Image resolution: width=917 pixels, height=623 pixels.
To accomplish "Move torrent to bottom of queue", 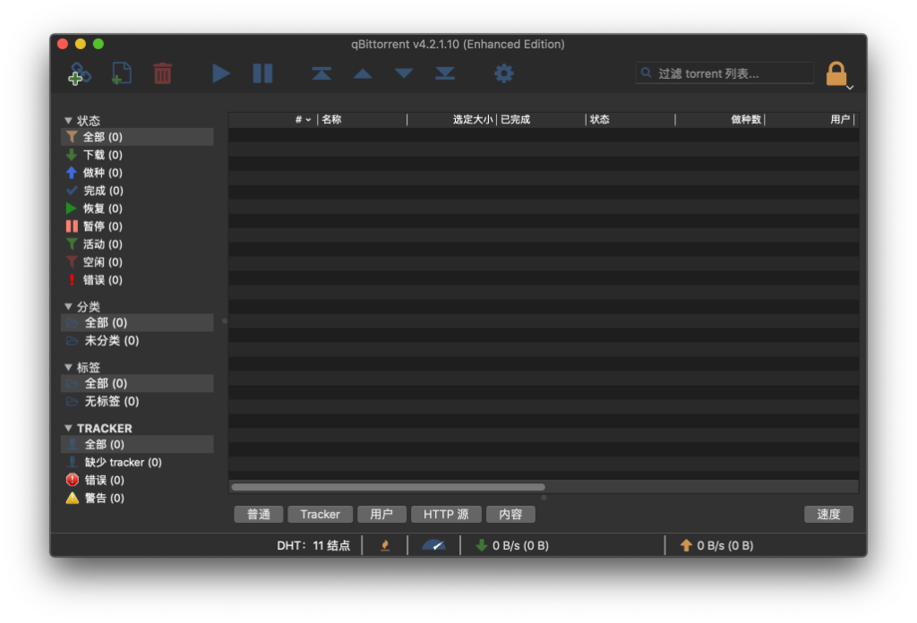I will tap(445, 73).
